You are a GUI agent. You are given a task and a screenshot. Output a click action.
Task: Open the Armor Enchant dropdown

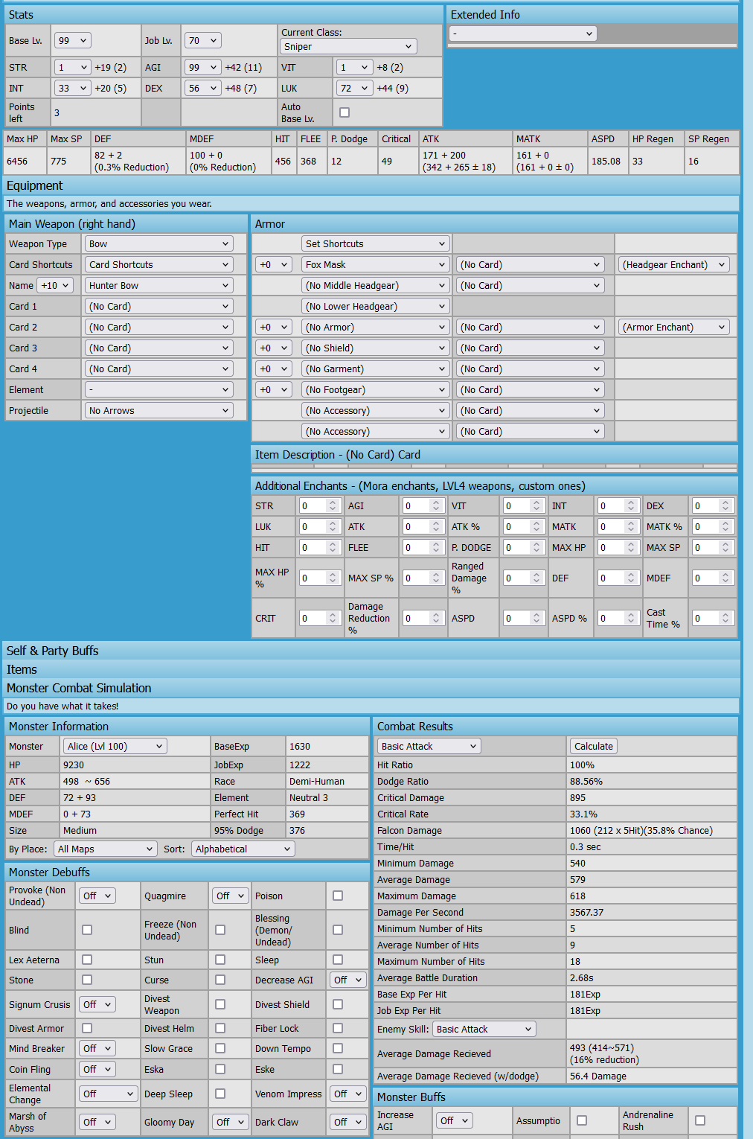tap(674, 328)
